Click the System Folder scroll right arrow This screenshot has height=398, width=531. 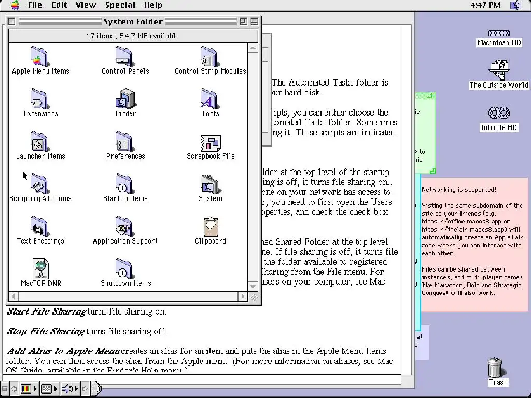243,296
